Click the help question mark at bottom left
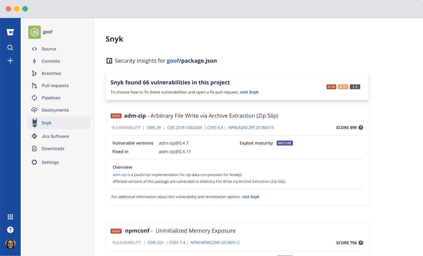Screen dimensions: 423x256 10,230
